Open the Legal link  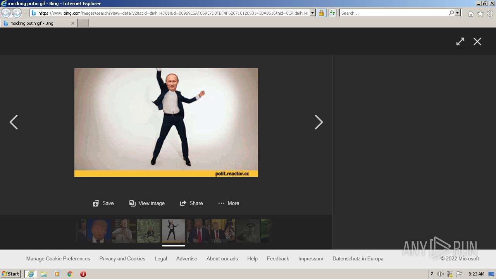(161, 258)
